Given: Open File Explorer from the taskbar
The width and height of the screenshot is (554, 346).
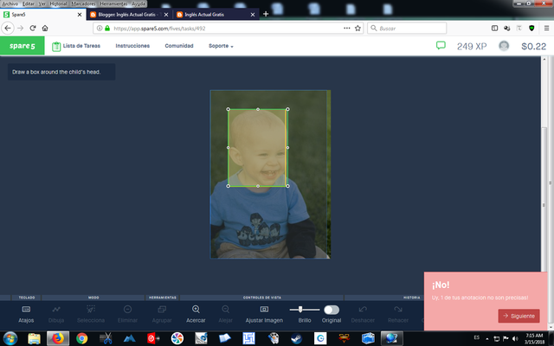Looking at the screenshot, I should [35, 338].
